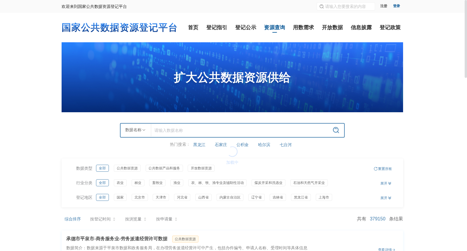Select 国家 region filter

click(x=120, y=197)
